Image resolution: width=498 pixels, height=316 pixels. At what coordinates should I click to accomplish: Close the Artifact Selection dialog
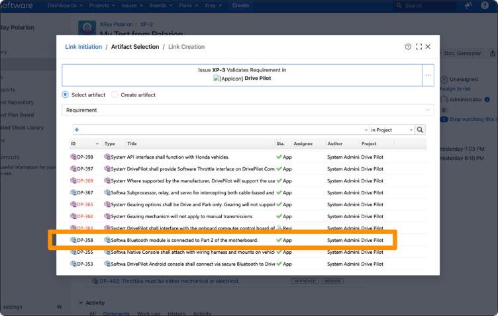pyautogui.click(x=428, y=46)
